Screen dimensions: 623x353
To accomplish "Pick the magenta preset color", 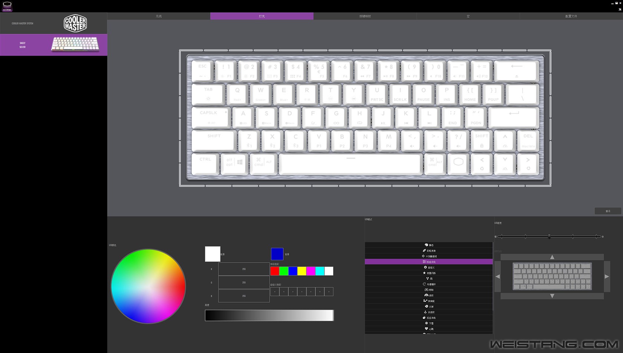I will 311,271.
